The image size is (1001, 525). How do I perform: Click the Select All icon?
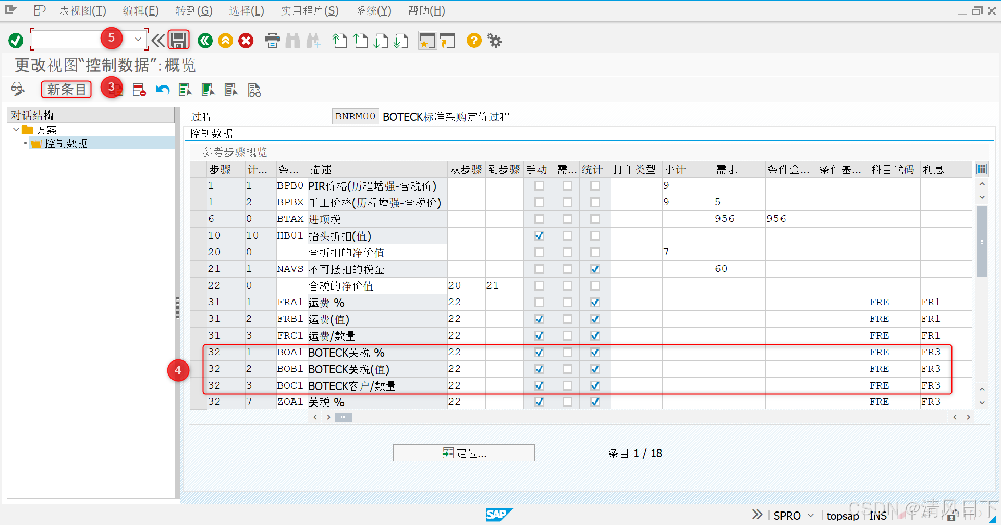(186, 90)
